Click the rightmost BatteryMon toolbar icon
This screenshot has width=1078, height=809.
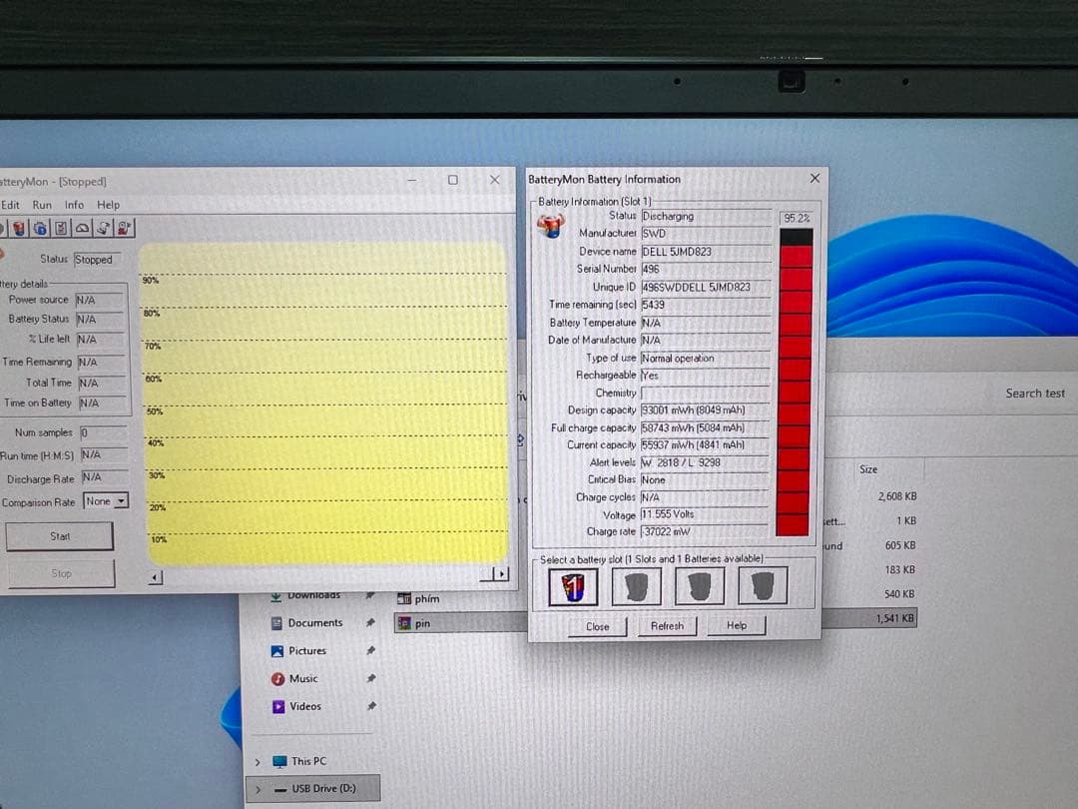125,229
